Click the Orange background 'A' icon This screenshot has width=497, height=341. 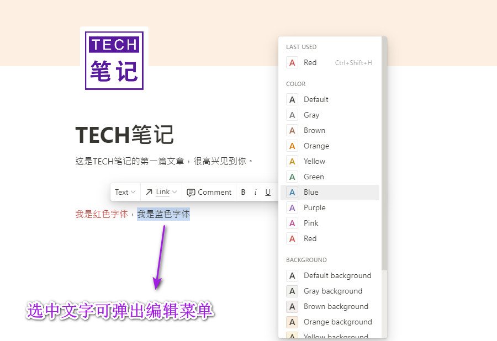[x=292, y=322]
